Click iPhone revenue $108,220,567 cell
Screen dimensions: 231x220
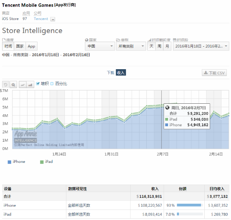[x=150, y=205]
